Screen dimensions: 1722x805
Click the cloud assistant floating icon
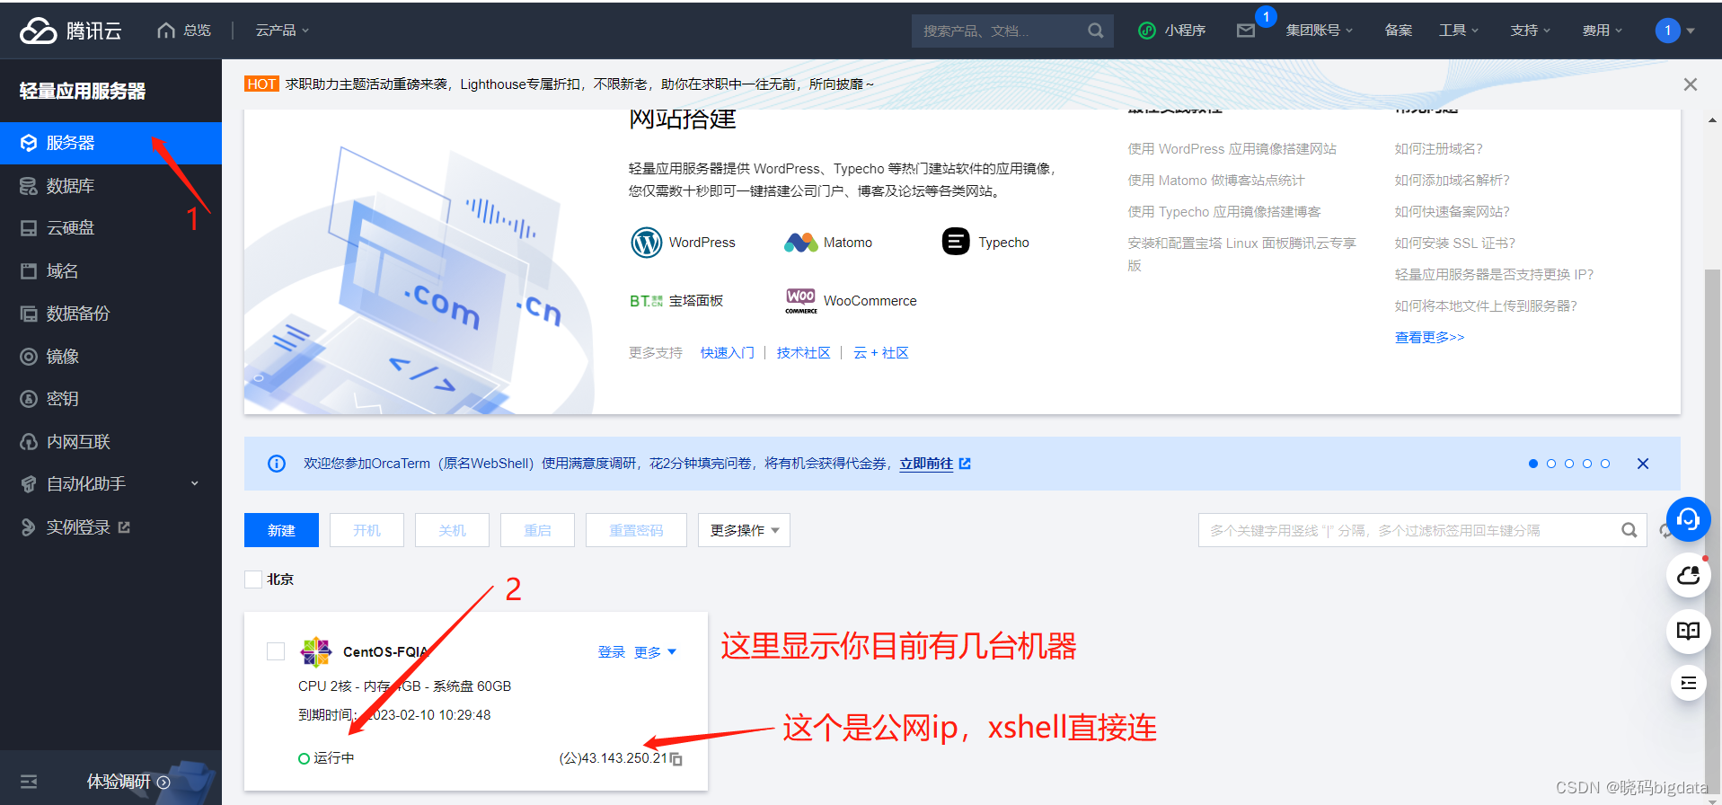1689,575
